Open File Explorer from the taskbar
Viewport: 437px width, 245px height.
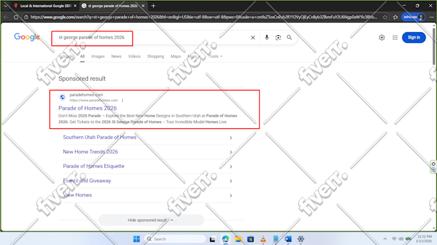point(238,239)
